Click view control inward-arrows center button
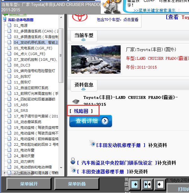This screenshot has width=189, height=193. click(147, 184)
